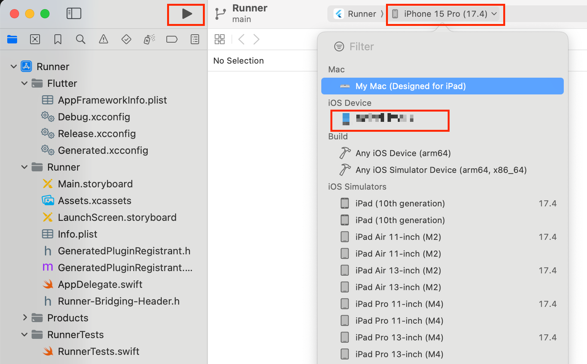Image resolution: width=587 pixels, height=364 pixels.
Task: Open Runner-Bridging-Header.h
Action: coord(118,301)
